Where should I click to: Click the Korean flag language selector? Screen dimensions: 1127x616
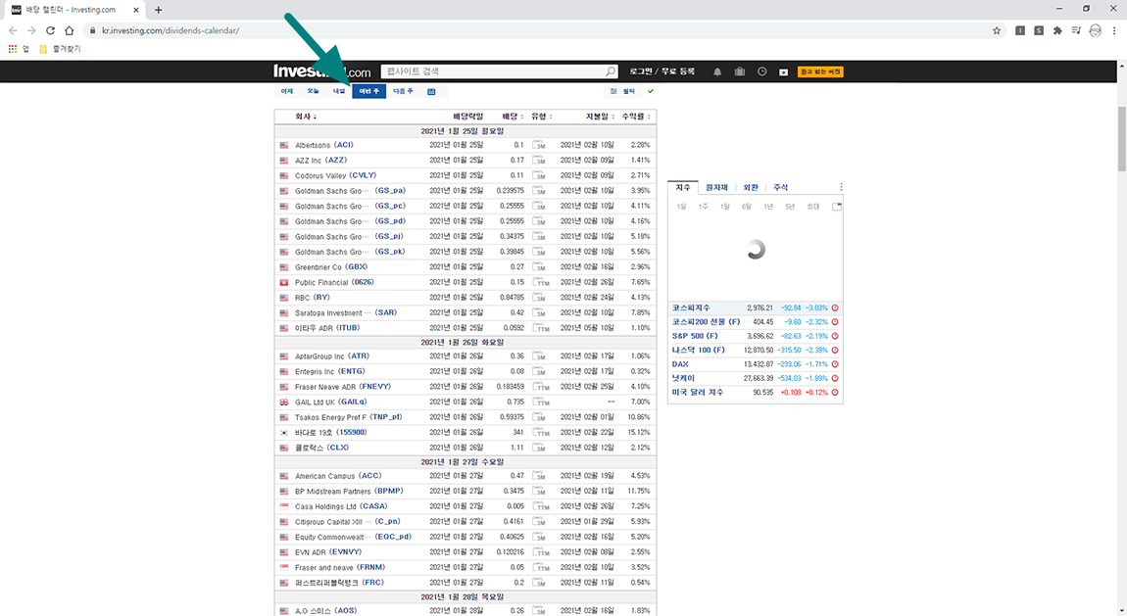coord(783,71)
